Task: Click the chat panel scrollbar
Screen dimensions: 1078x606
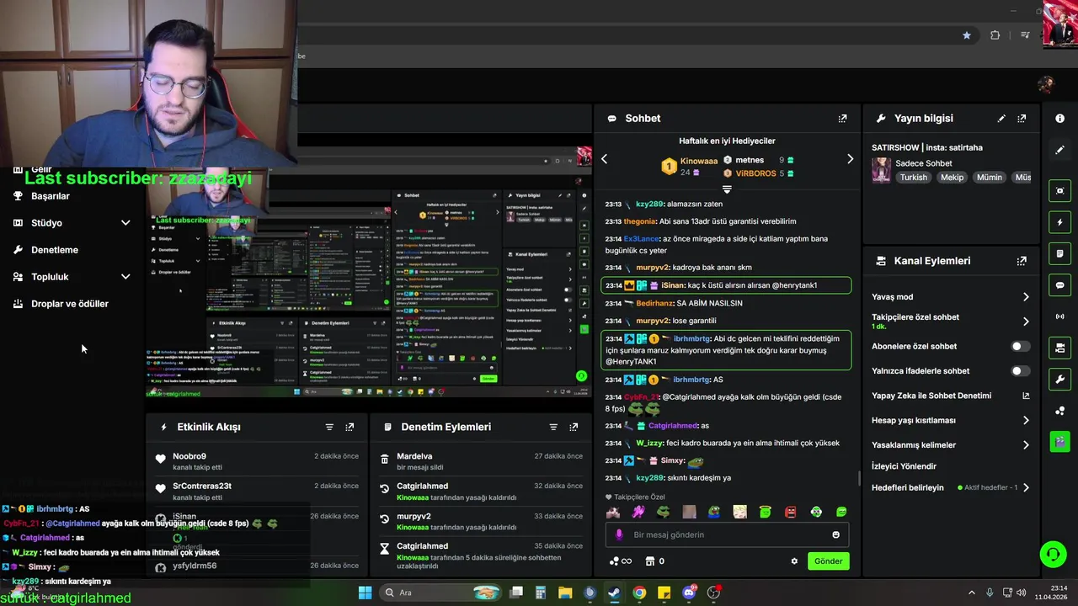Action: (859, 479)
